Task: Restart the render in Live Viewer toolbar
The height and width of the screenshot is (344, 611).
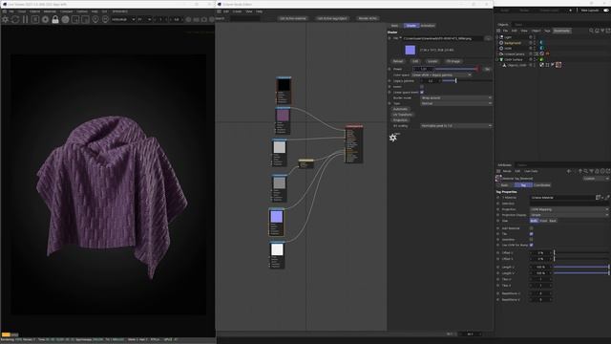Action: tap(15, 19)
